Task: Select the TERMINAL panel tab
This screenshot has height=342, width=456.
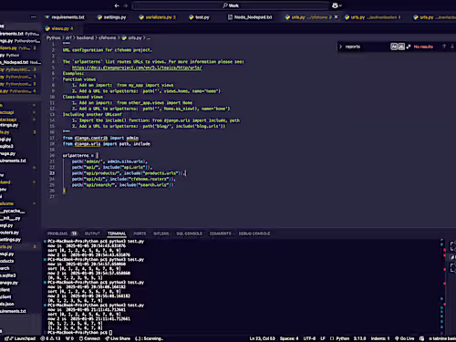Action: click(117, 233)
